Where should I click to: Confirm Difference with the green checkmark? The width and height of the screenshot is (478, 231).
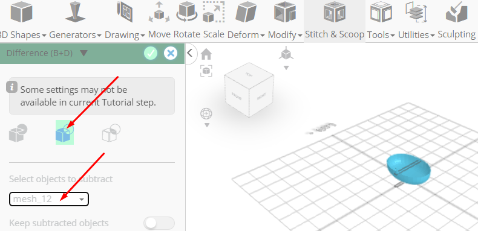(151, 53)
